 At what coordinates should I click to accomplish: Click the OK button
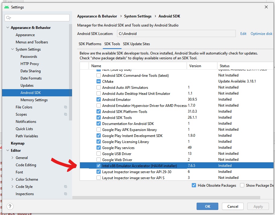207,206
